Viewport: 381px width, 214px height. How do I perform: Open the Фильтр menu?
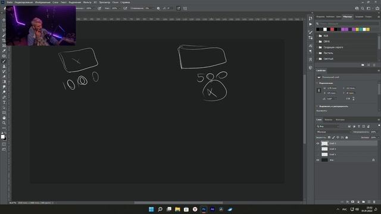87,2
